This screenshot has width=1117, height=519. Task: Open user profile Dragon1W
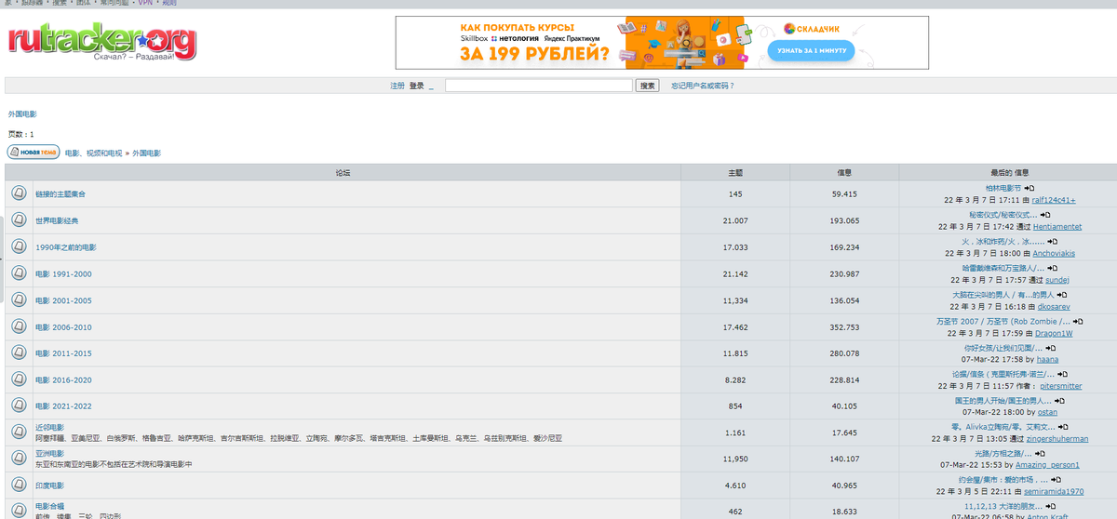[1054, 333]
